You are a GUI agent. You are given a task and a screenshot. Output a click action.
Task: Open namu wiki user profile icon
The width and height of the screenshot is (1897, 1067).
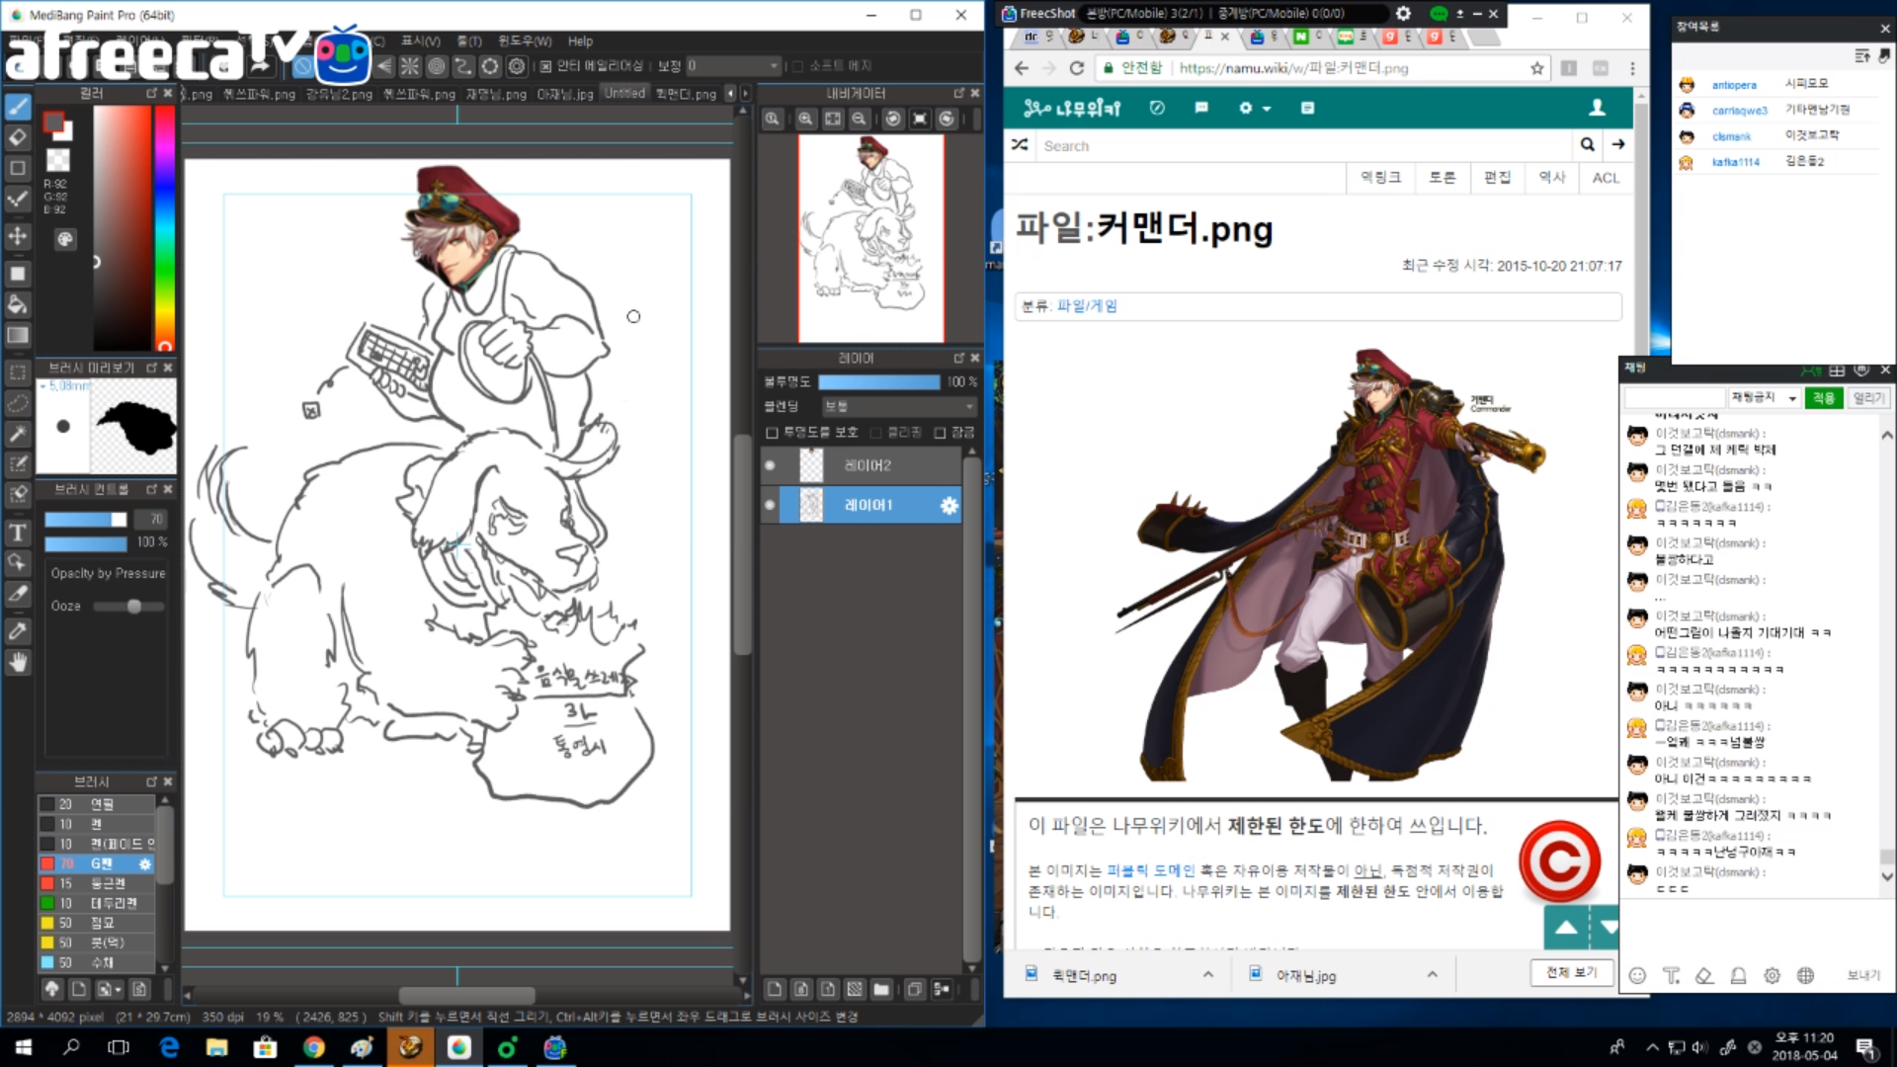[x=1597, y=108]
